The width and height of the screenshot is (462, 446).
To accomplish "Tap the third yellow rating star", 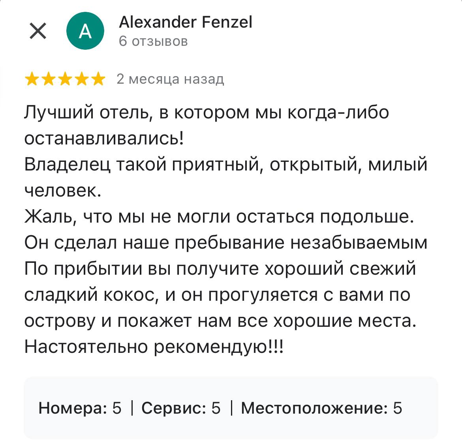I will point(65,80).
